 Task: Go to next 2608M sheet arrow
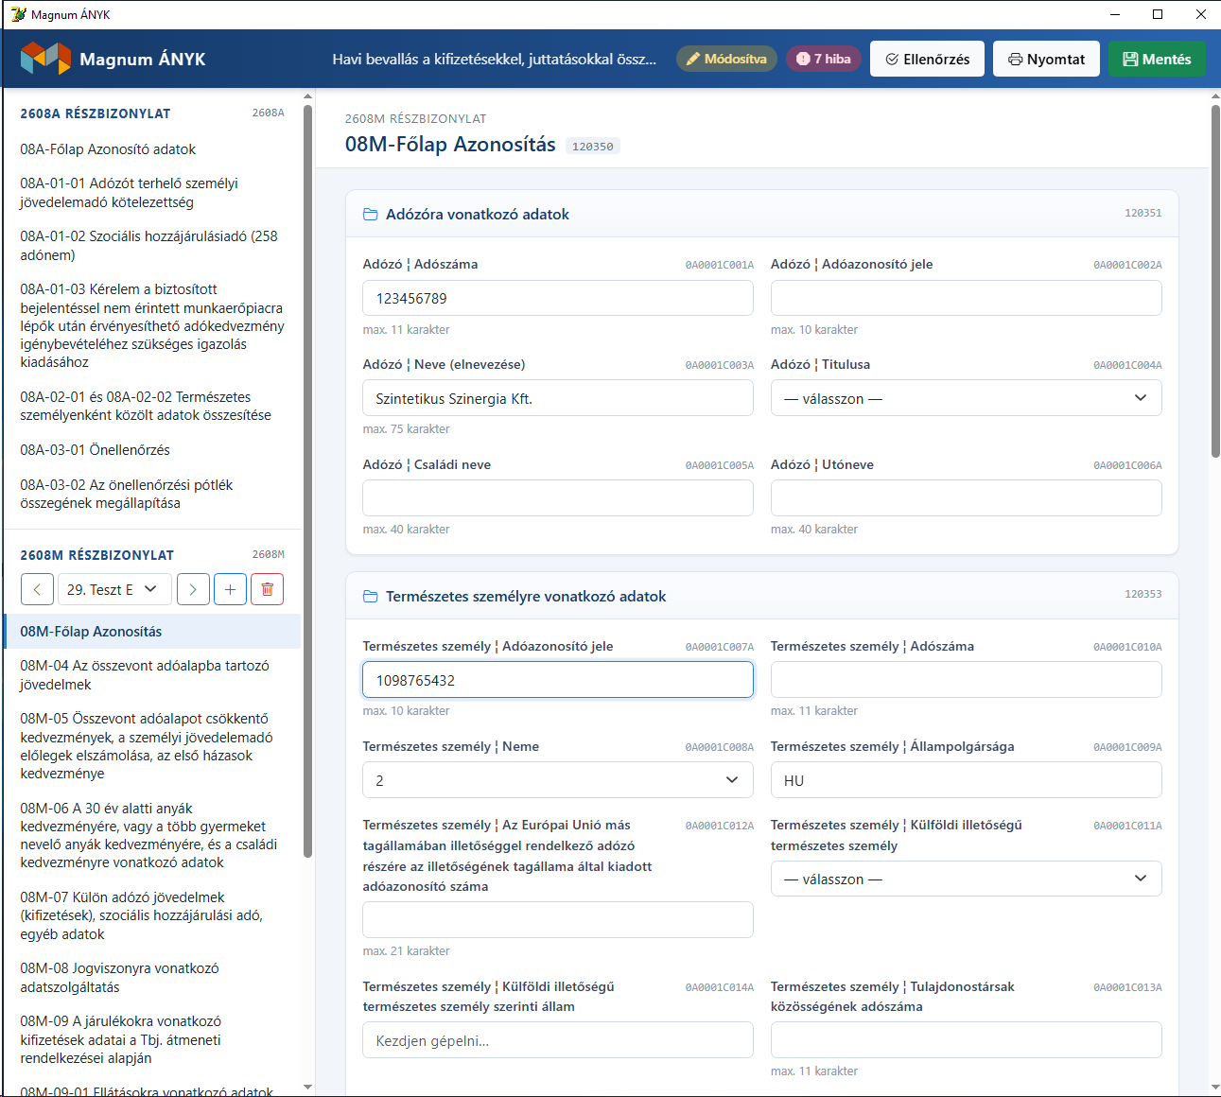tap(193, 589)
